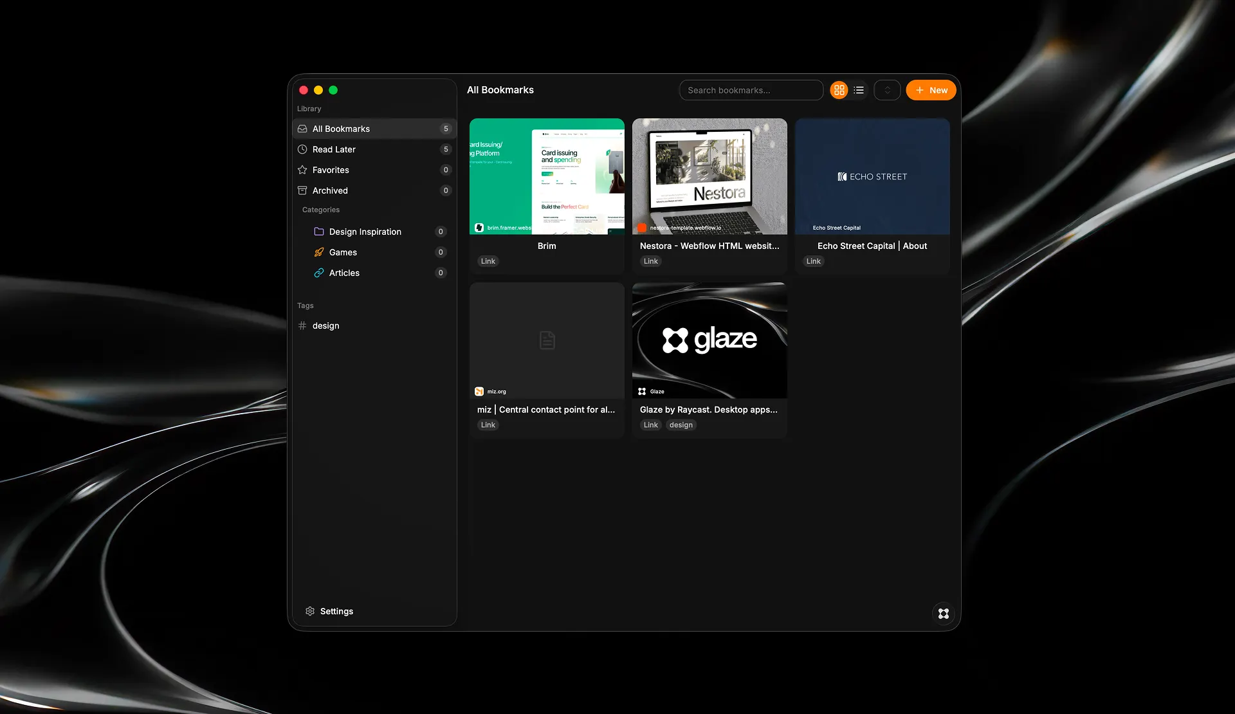
Task: Click the Link tag on Glaze card
Action: pos(651,425)
